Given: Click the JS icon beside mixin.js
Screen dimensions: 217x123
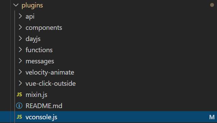Looking at the screenshot, I should (19, 95).
